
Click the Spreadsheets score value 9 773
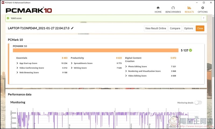119,63
